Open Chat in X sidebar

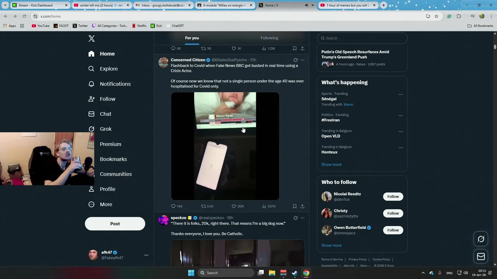pos(100,114)
